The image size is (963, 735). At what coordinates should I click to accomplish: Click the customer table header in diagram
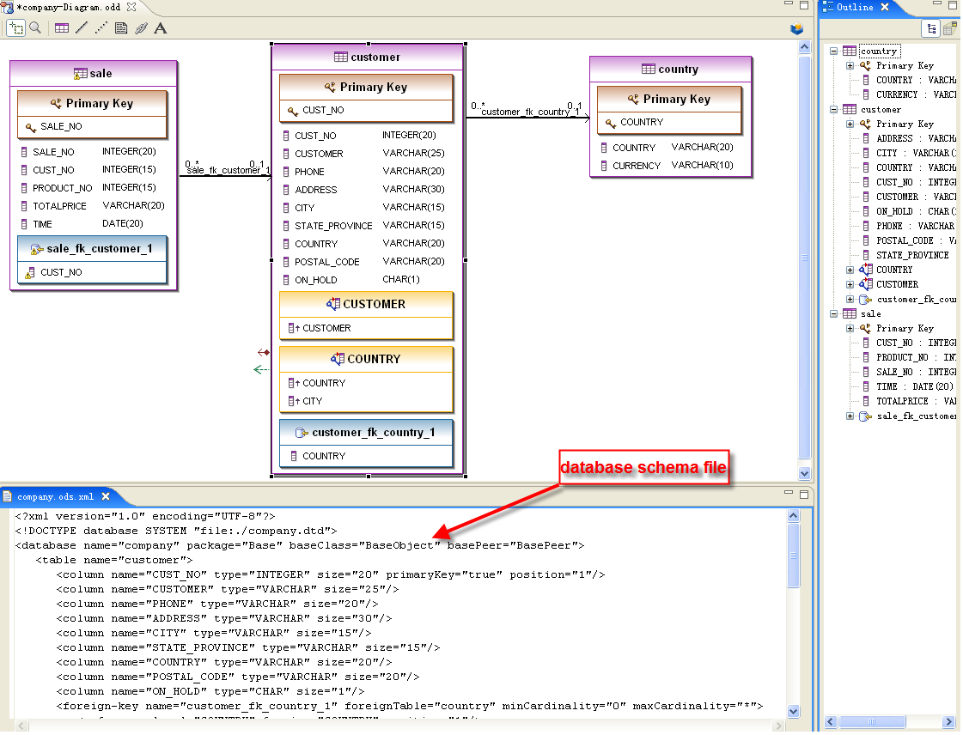click(368, 58)
